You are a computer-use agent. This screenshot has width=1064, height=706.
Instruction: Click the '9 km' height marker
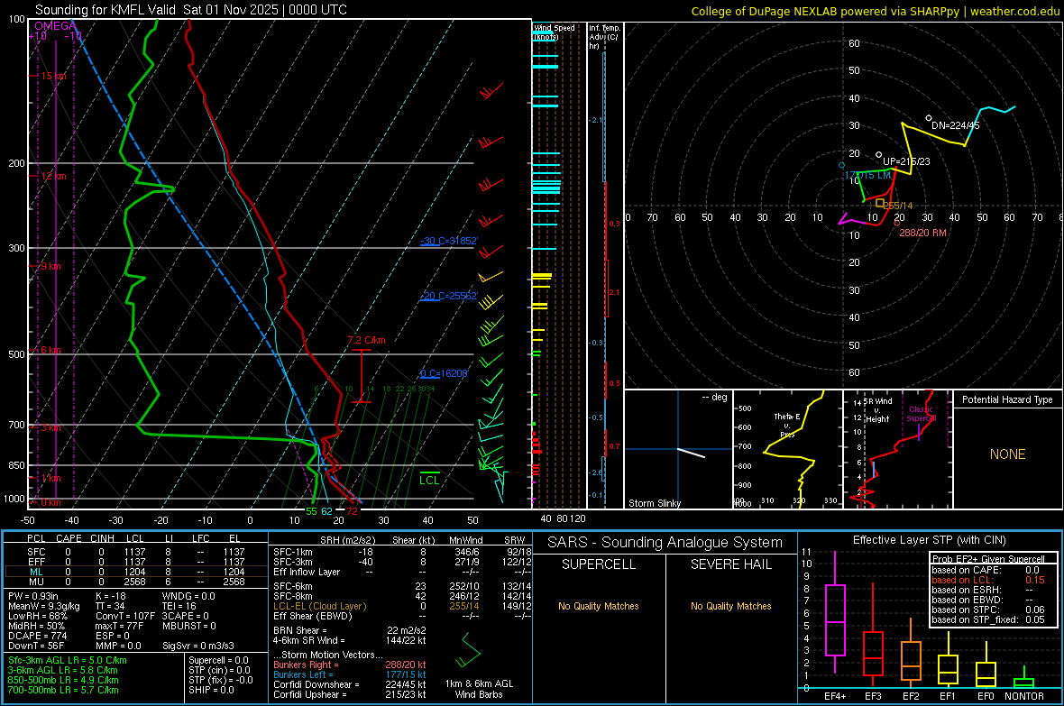click(x=50, y=266)
